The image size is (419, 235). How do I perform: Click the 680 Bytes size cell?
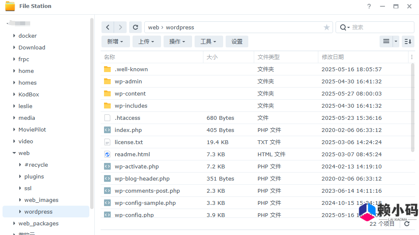click(x=220, y=118)
